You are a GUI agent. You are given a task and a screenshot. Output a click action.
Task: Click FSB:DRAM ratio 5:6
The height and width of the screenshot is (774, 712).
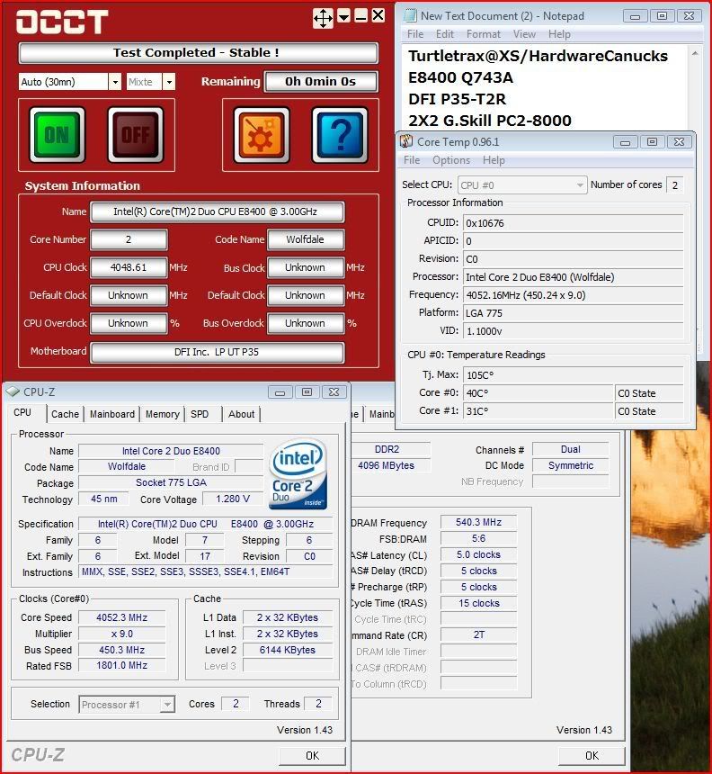[478, 538]
